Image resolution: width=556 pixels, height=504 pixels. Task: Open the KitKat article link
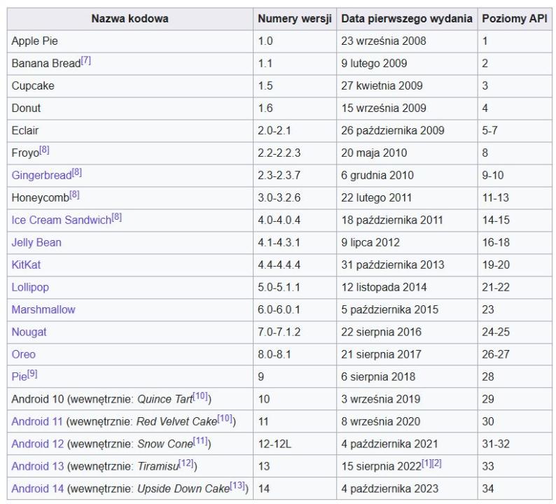[26, 265]
